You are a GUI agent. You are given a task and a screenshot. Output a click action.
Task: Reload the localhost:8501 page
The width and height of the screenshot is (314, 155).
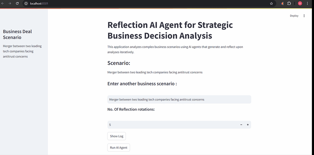click(x=17, y=3)
